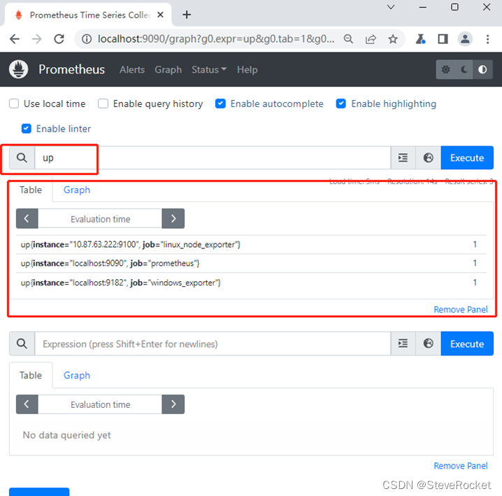Open the Help page
Viewport: 502px width, 496px height.
click(x=248, y=69)
